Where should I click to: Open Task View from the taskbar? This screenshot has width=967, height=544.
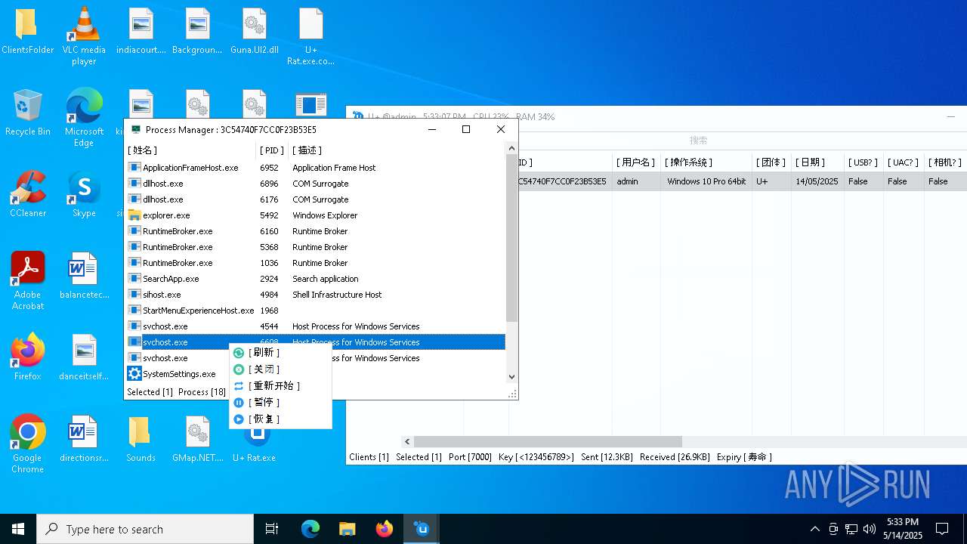click(x=272, y=529)
